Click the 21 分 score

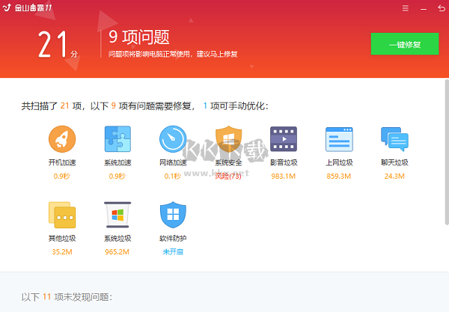[58, 44]
